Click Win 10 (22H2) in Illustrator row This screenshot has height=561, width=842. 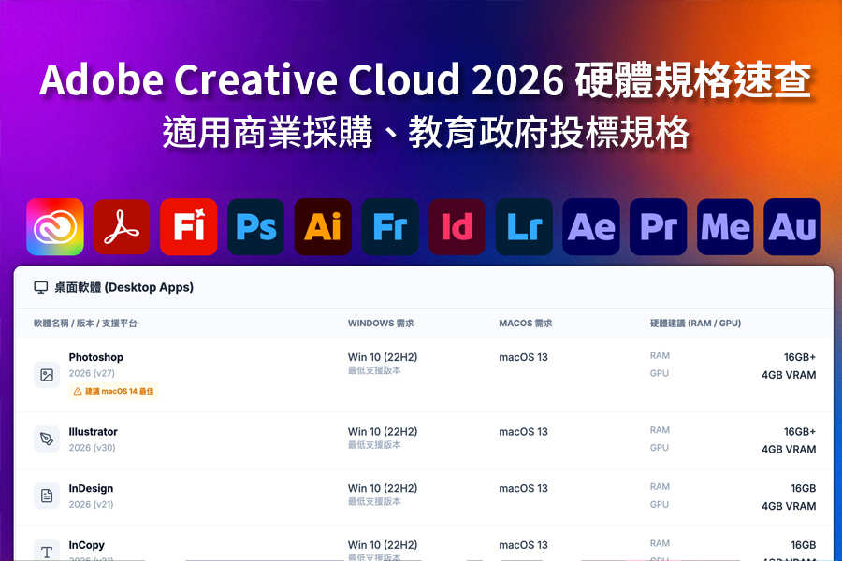383,431
